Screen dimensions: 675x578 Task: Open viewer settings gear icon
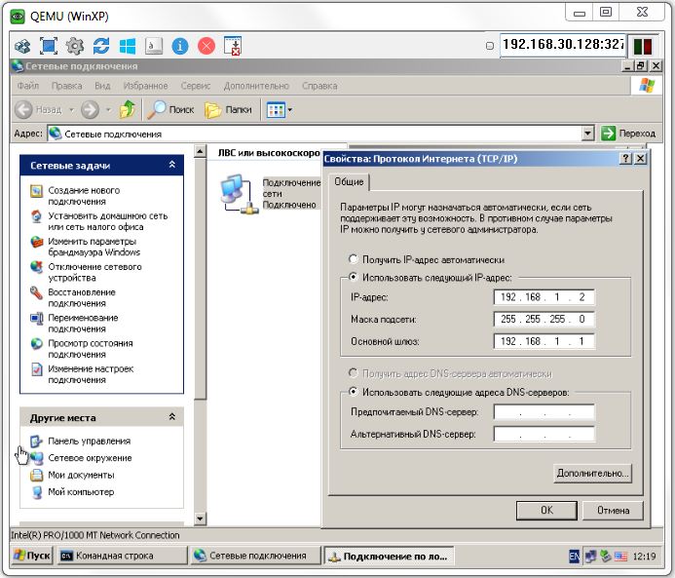coord(75,46)
